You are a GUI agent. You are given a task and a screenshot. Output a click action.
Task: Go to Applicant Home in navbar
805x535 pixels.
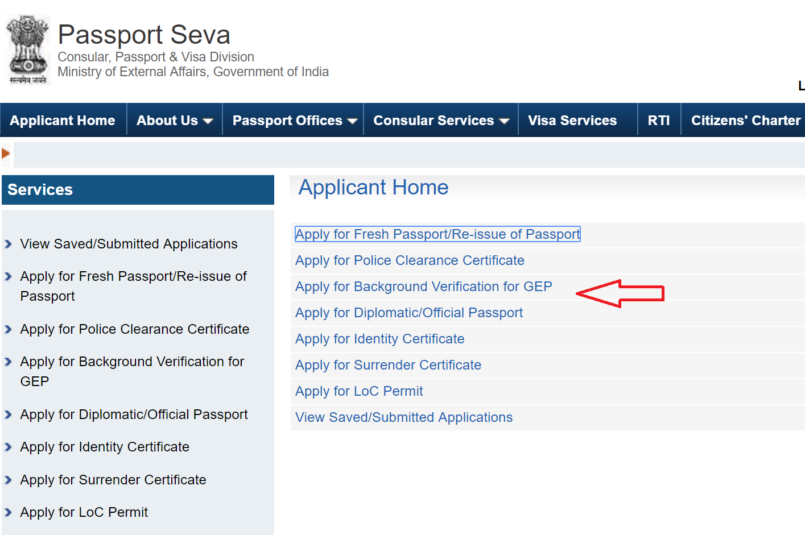63,121
